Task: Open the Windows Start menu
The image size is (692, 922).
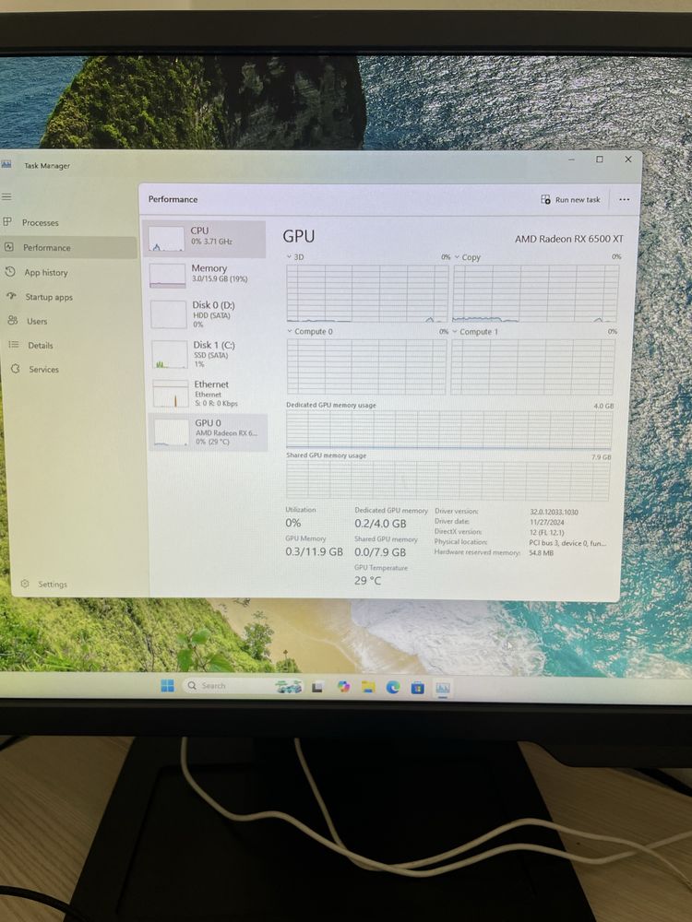Action: coord(168,686)
